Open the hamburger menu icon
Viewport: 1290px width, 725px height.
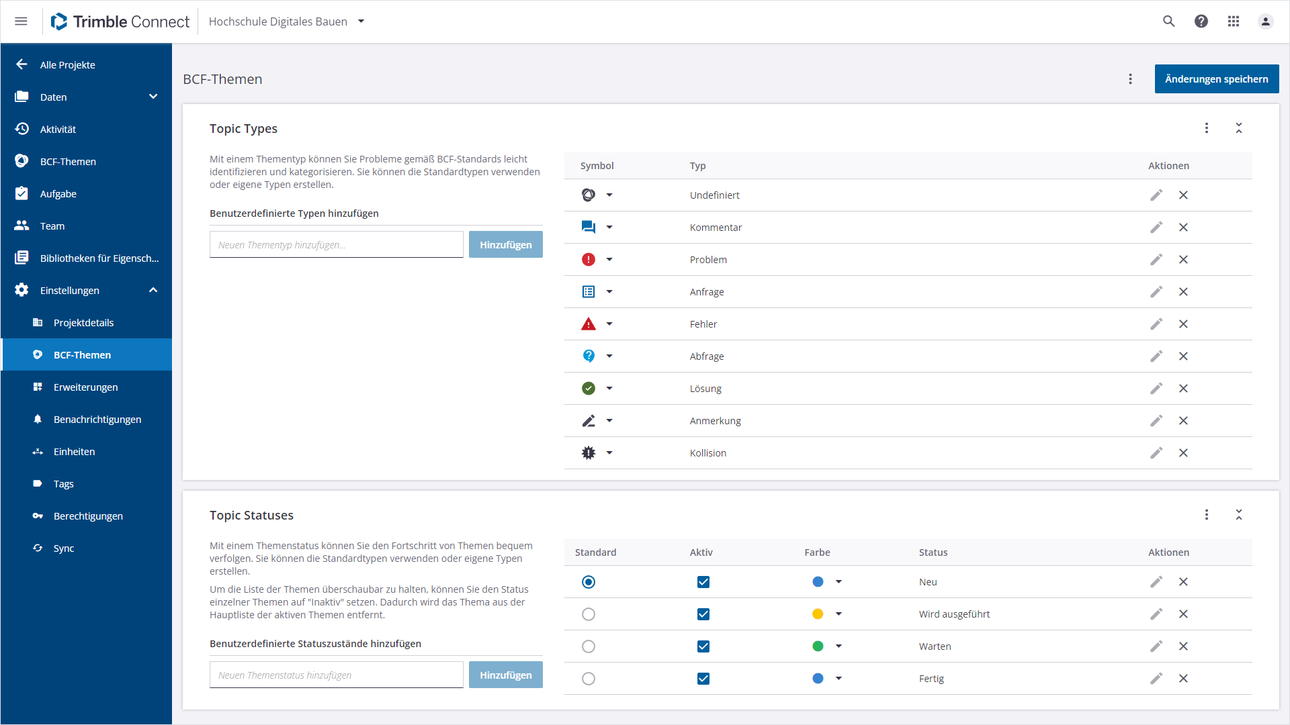(21, 21)
